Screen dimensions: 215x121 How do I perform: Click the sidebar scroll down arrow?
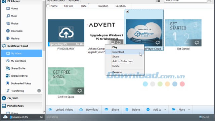(x=44, y=112)
